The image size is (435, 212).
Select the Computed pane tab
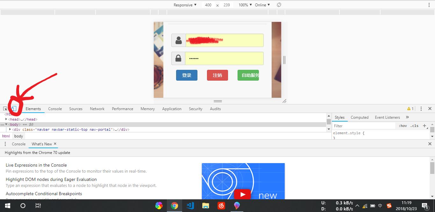[360, 117]
